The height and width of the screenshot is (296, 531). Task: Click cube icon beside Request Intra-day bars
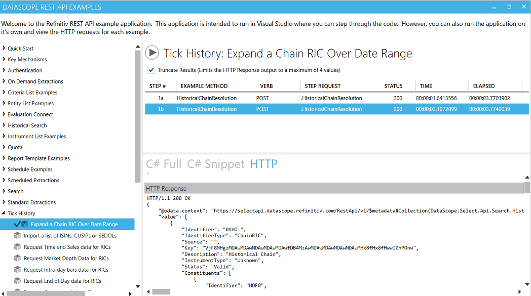[x=17, y=270]
